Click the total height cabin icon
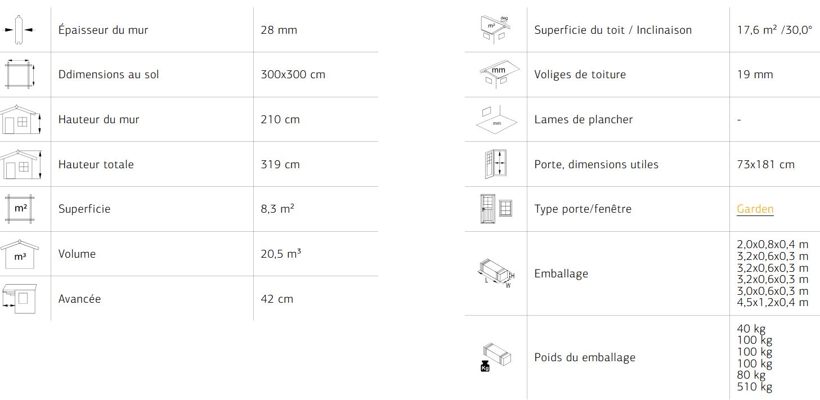Image resolution: width=820 pixels, height=400 pixels. [21, 164]
